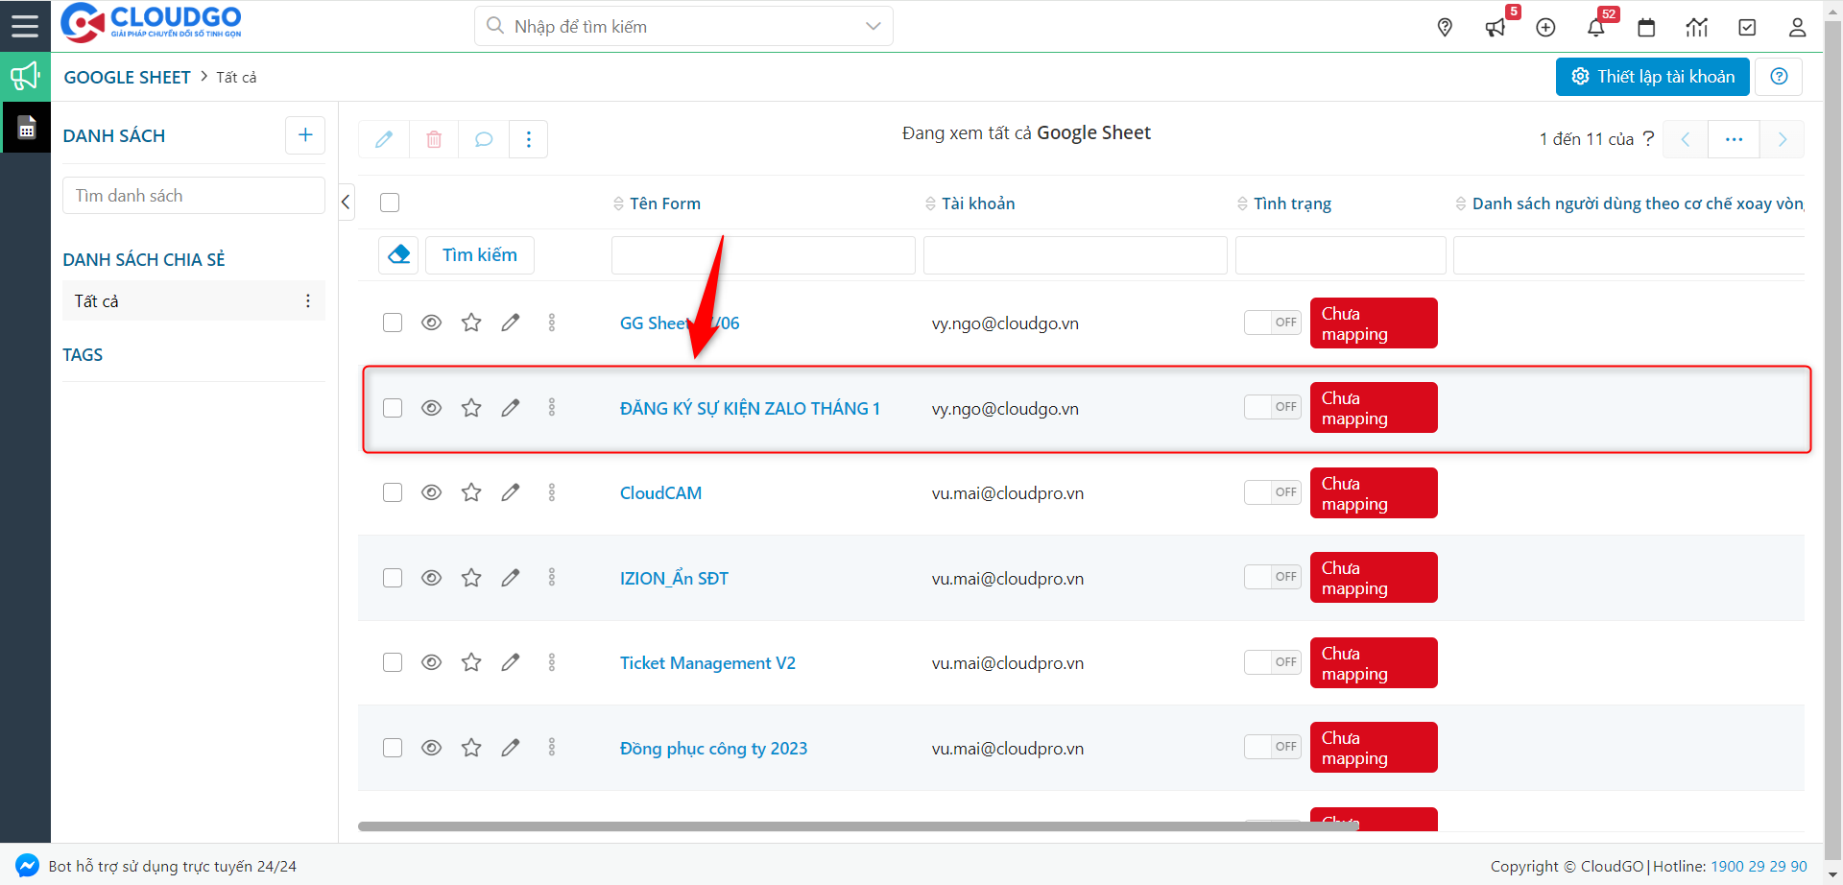Screen dimensions: 1843x885
Task: Click the trash delete icon in toolbar
Action: tap(434, 139)
